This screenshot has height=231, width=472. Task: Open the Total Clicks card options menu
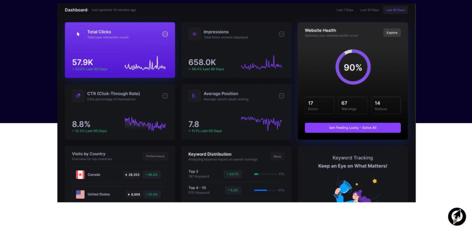click(165, 34)
